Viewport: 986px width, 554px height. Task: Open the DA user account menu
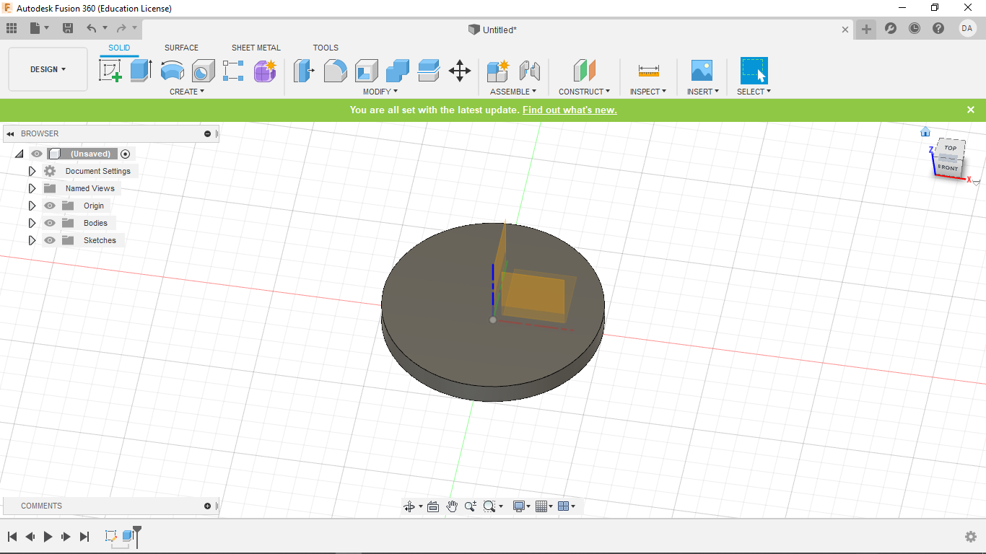[x=967, y=28]
